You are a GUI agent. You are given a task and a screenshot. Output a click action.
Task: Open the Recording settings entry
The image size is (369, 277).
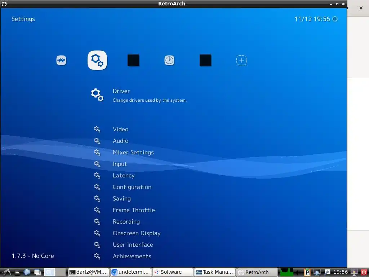[x=126, y=222]
